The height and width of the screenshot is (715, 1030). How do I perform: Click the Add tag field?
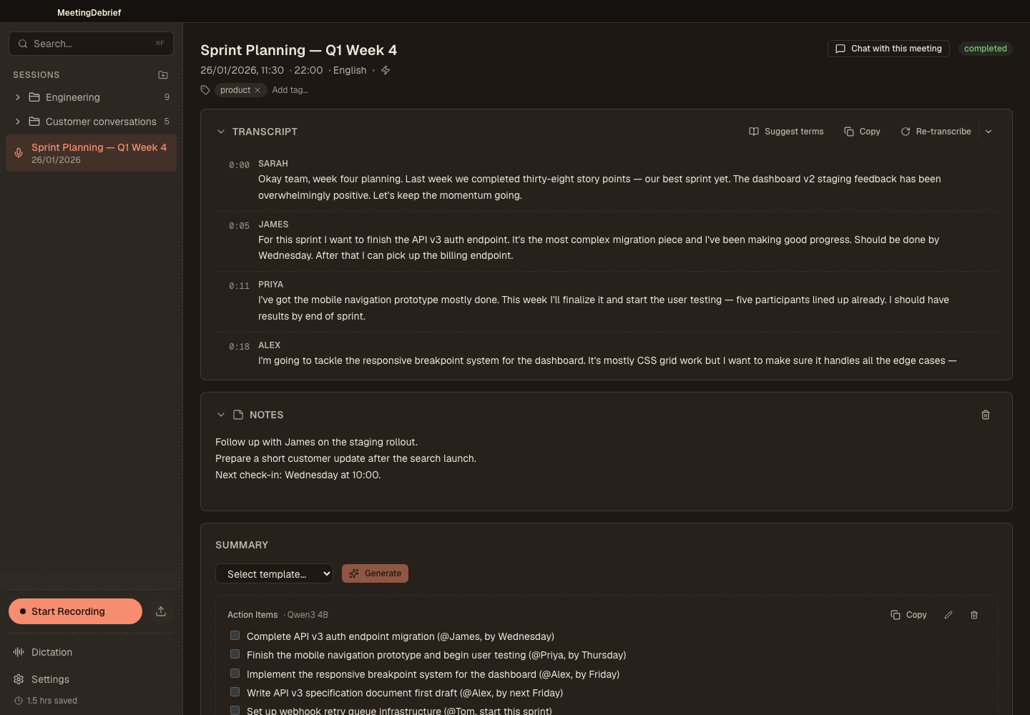(x=290, y=90)
